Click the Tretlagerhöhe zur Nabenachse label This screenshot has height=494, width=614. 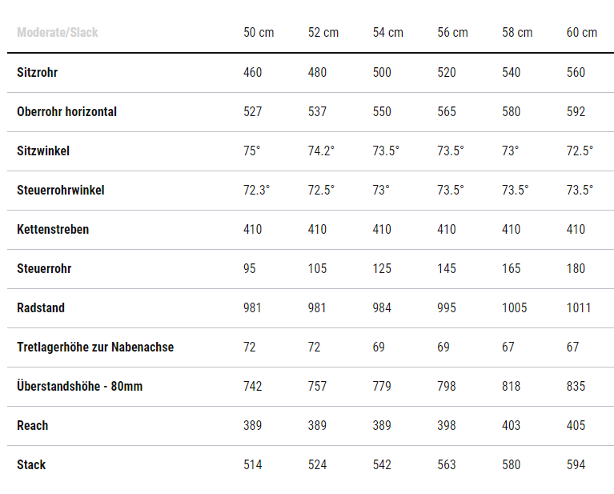click(x=95, y=347)
